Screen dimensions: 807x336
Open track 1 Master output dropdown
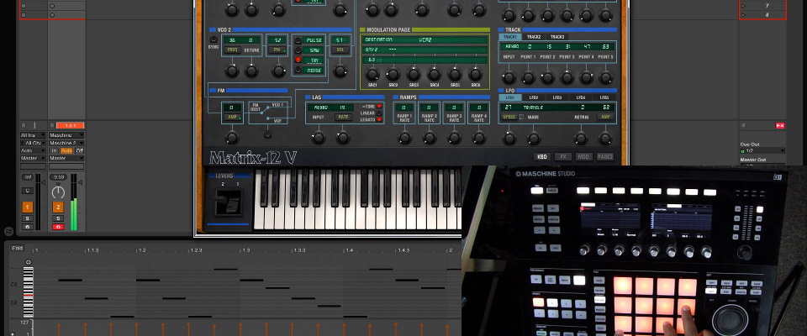(33, 158)
